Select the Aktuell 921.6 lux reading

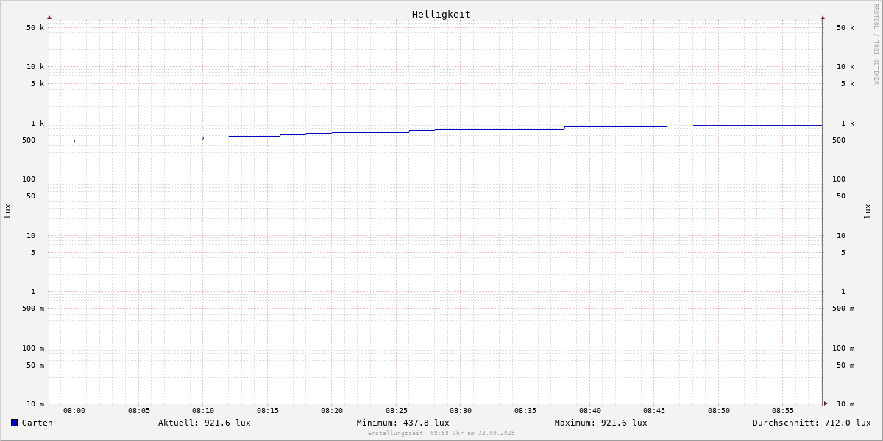(204, 423)
